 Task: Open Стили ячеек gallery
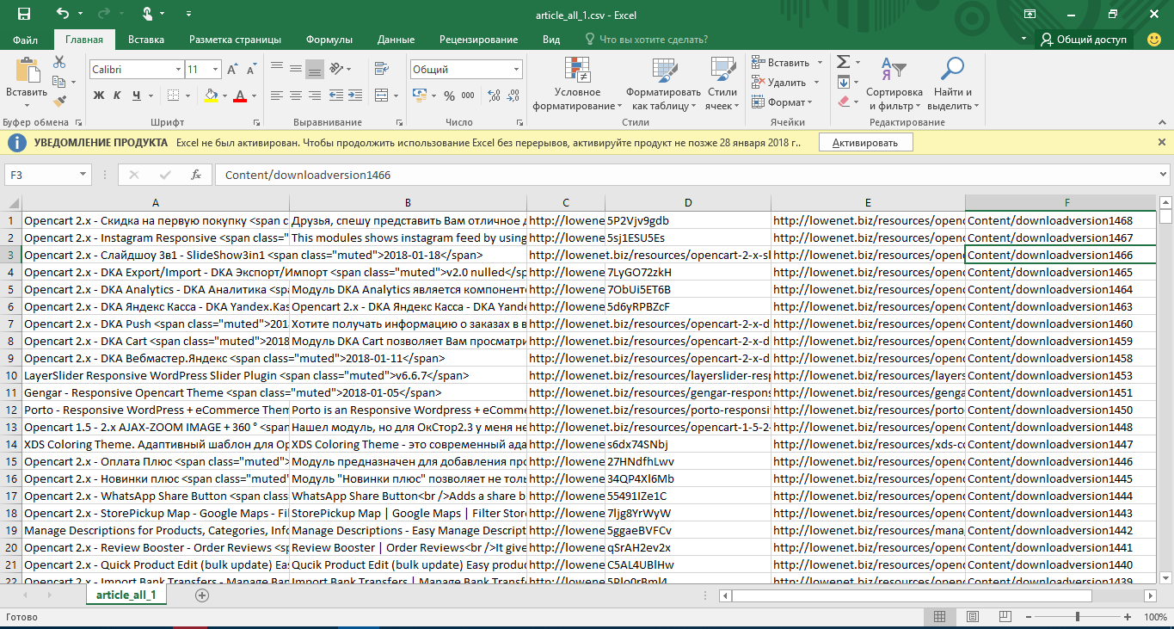pyautogui.click(x=722, y=83)
